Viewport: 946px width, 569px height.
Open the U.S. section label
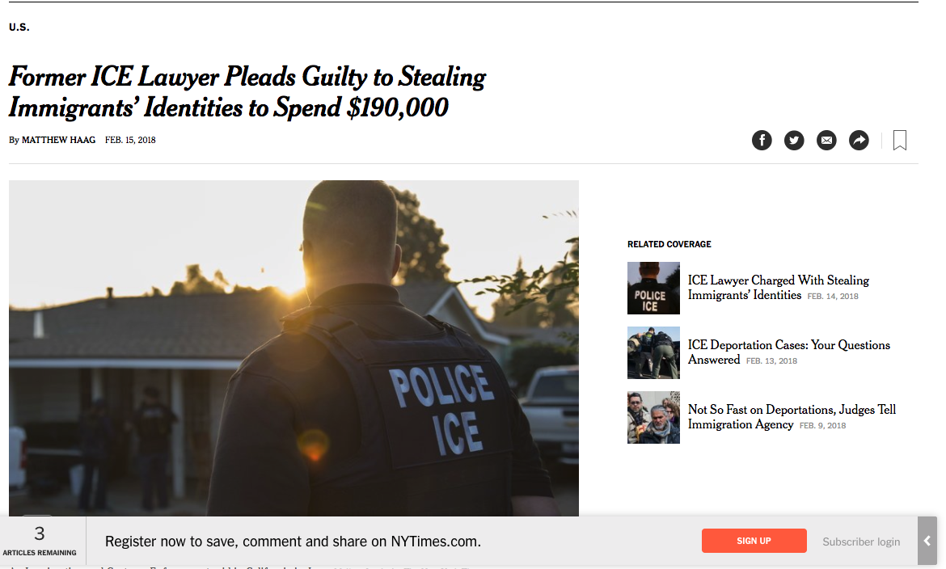click(x=19, y=27)
